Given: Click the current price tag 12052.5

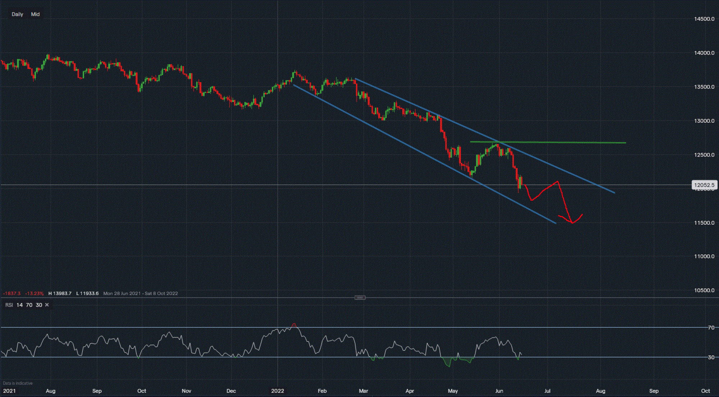Looking at the screenshot, I should 704,185.
